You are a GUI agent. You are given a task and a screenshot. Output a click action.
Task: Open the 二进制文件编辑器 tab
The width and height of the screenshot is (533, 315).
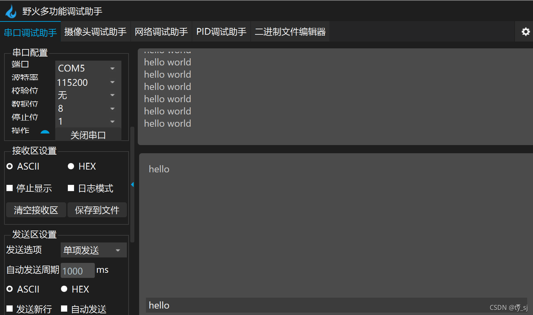tap(290, 32)
